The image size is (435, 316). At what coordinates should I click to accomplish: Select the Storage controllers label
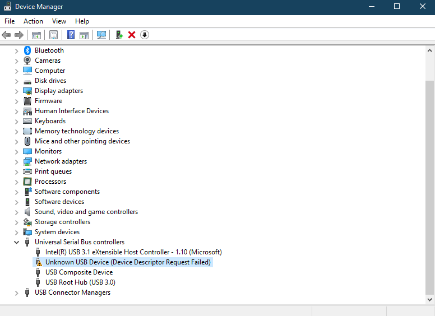[62, 222]
